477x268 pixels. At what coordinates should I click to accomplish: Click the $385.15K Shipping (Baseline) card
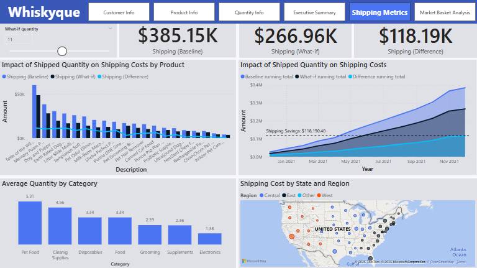pyautogui.click(x=178, y=40)
